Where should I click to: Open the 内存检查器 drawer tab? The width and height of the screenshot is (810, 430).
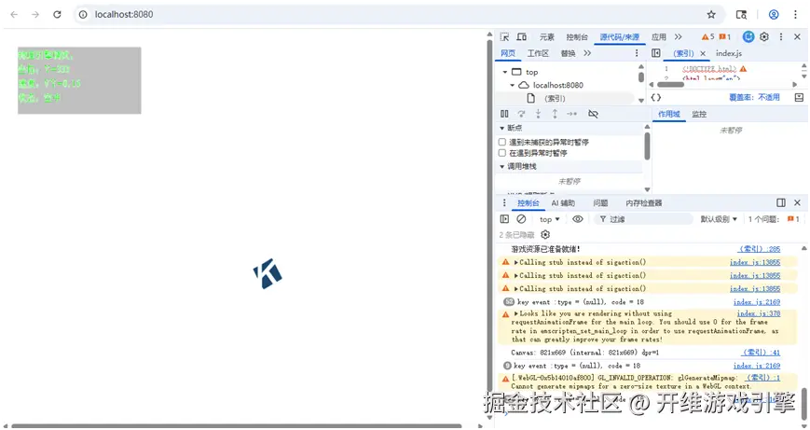click(x=644, y=203)
